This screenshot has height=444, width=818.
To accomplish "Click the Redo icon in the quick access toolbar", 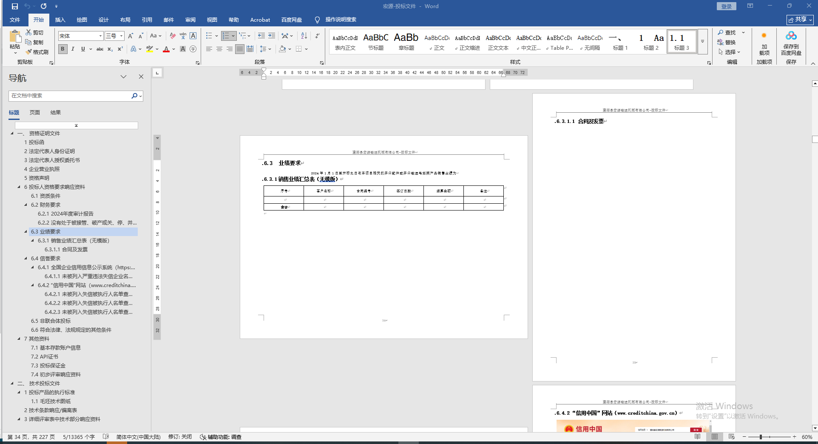I will pos(43,6).
